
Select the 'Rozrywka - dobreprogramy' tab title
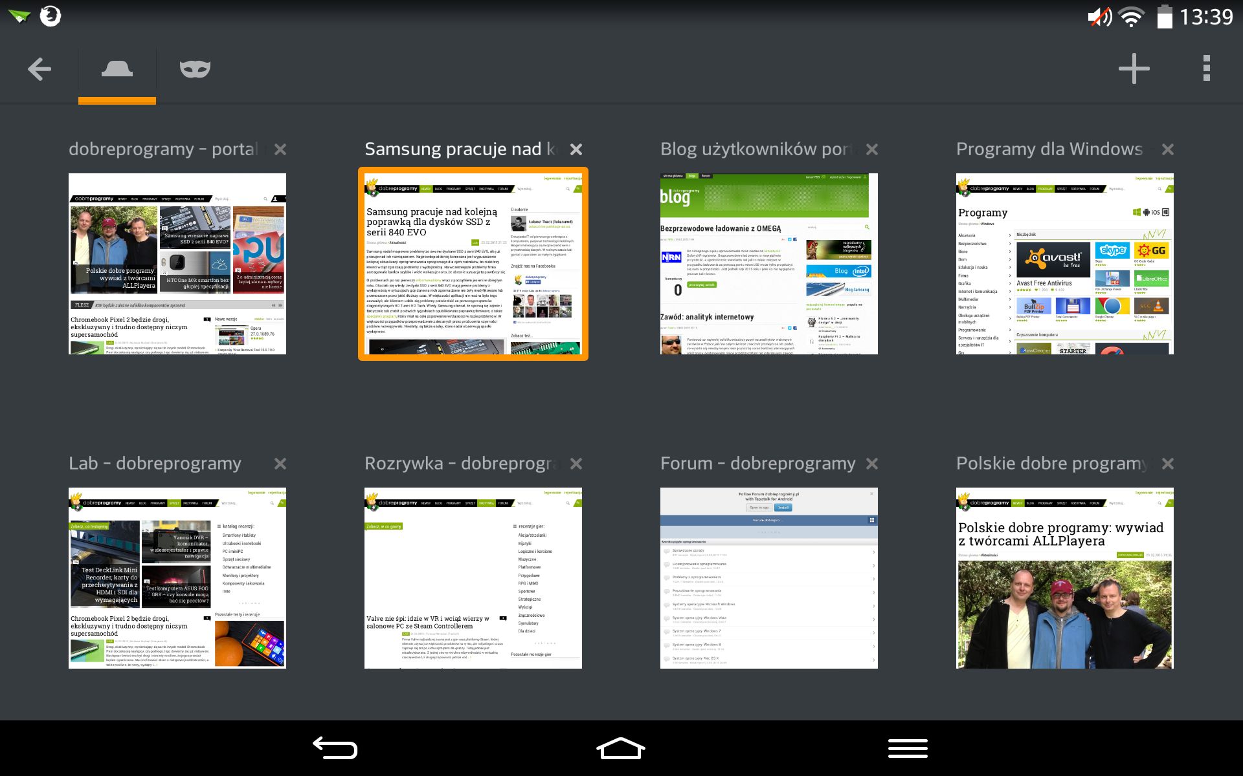pyautogui.click(x=462, y=464)
